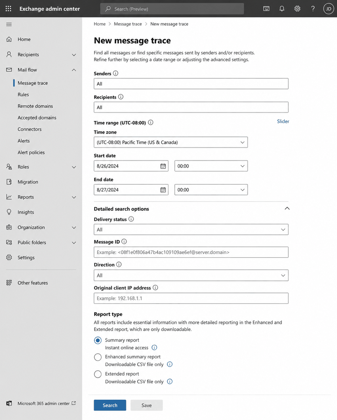Open the Delivery status dropdown

(x=191, y=230)
